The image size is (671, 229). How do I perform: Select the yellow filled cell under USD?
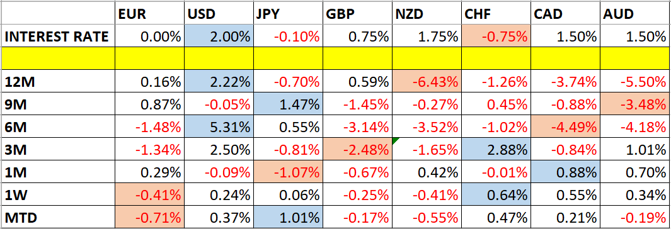218,59
